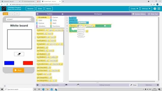Click the Remix button
Viewport: 162px width, 91px height.
point(49,9)
